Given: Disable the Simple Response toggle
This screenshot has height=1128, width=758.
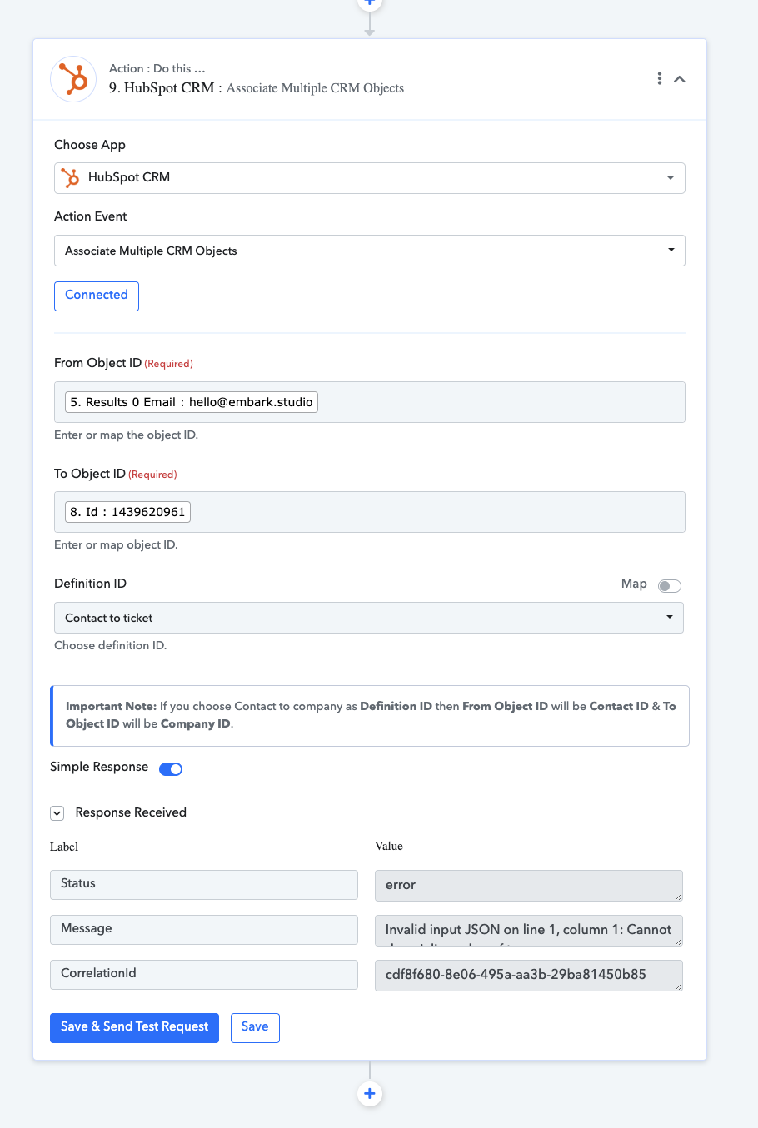Looking at the screenshot, I should (x=171, y=768).
